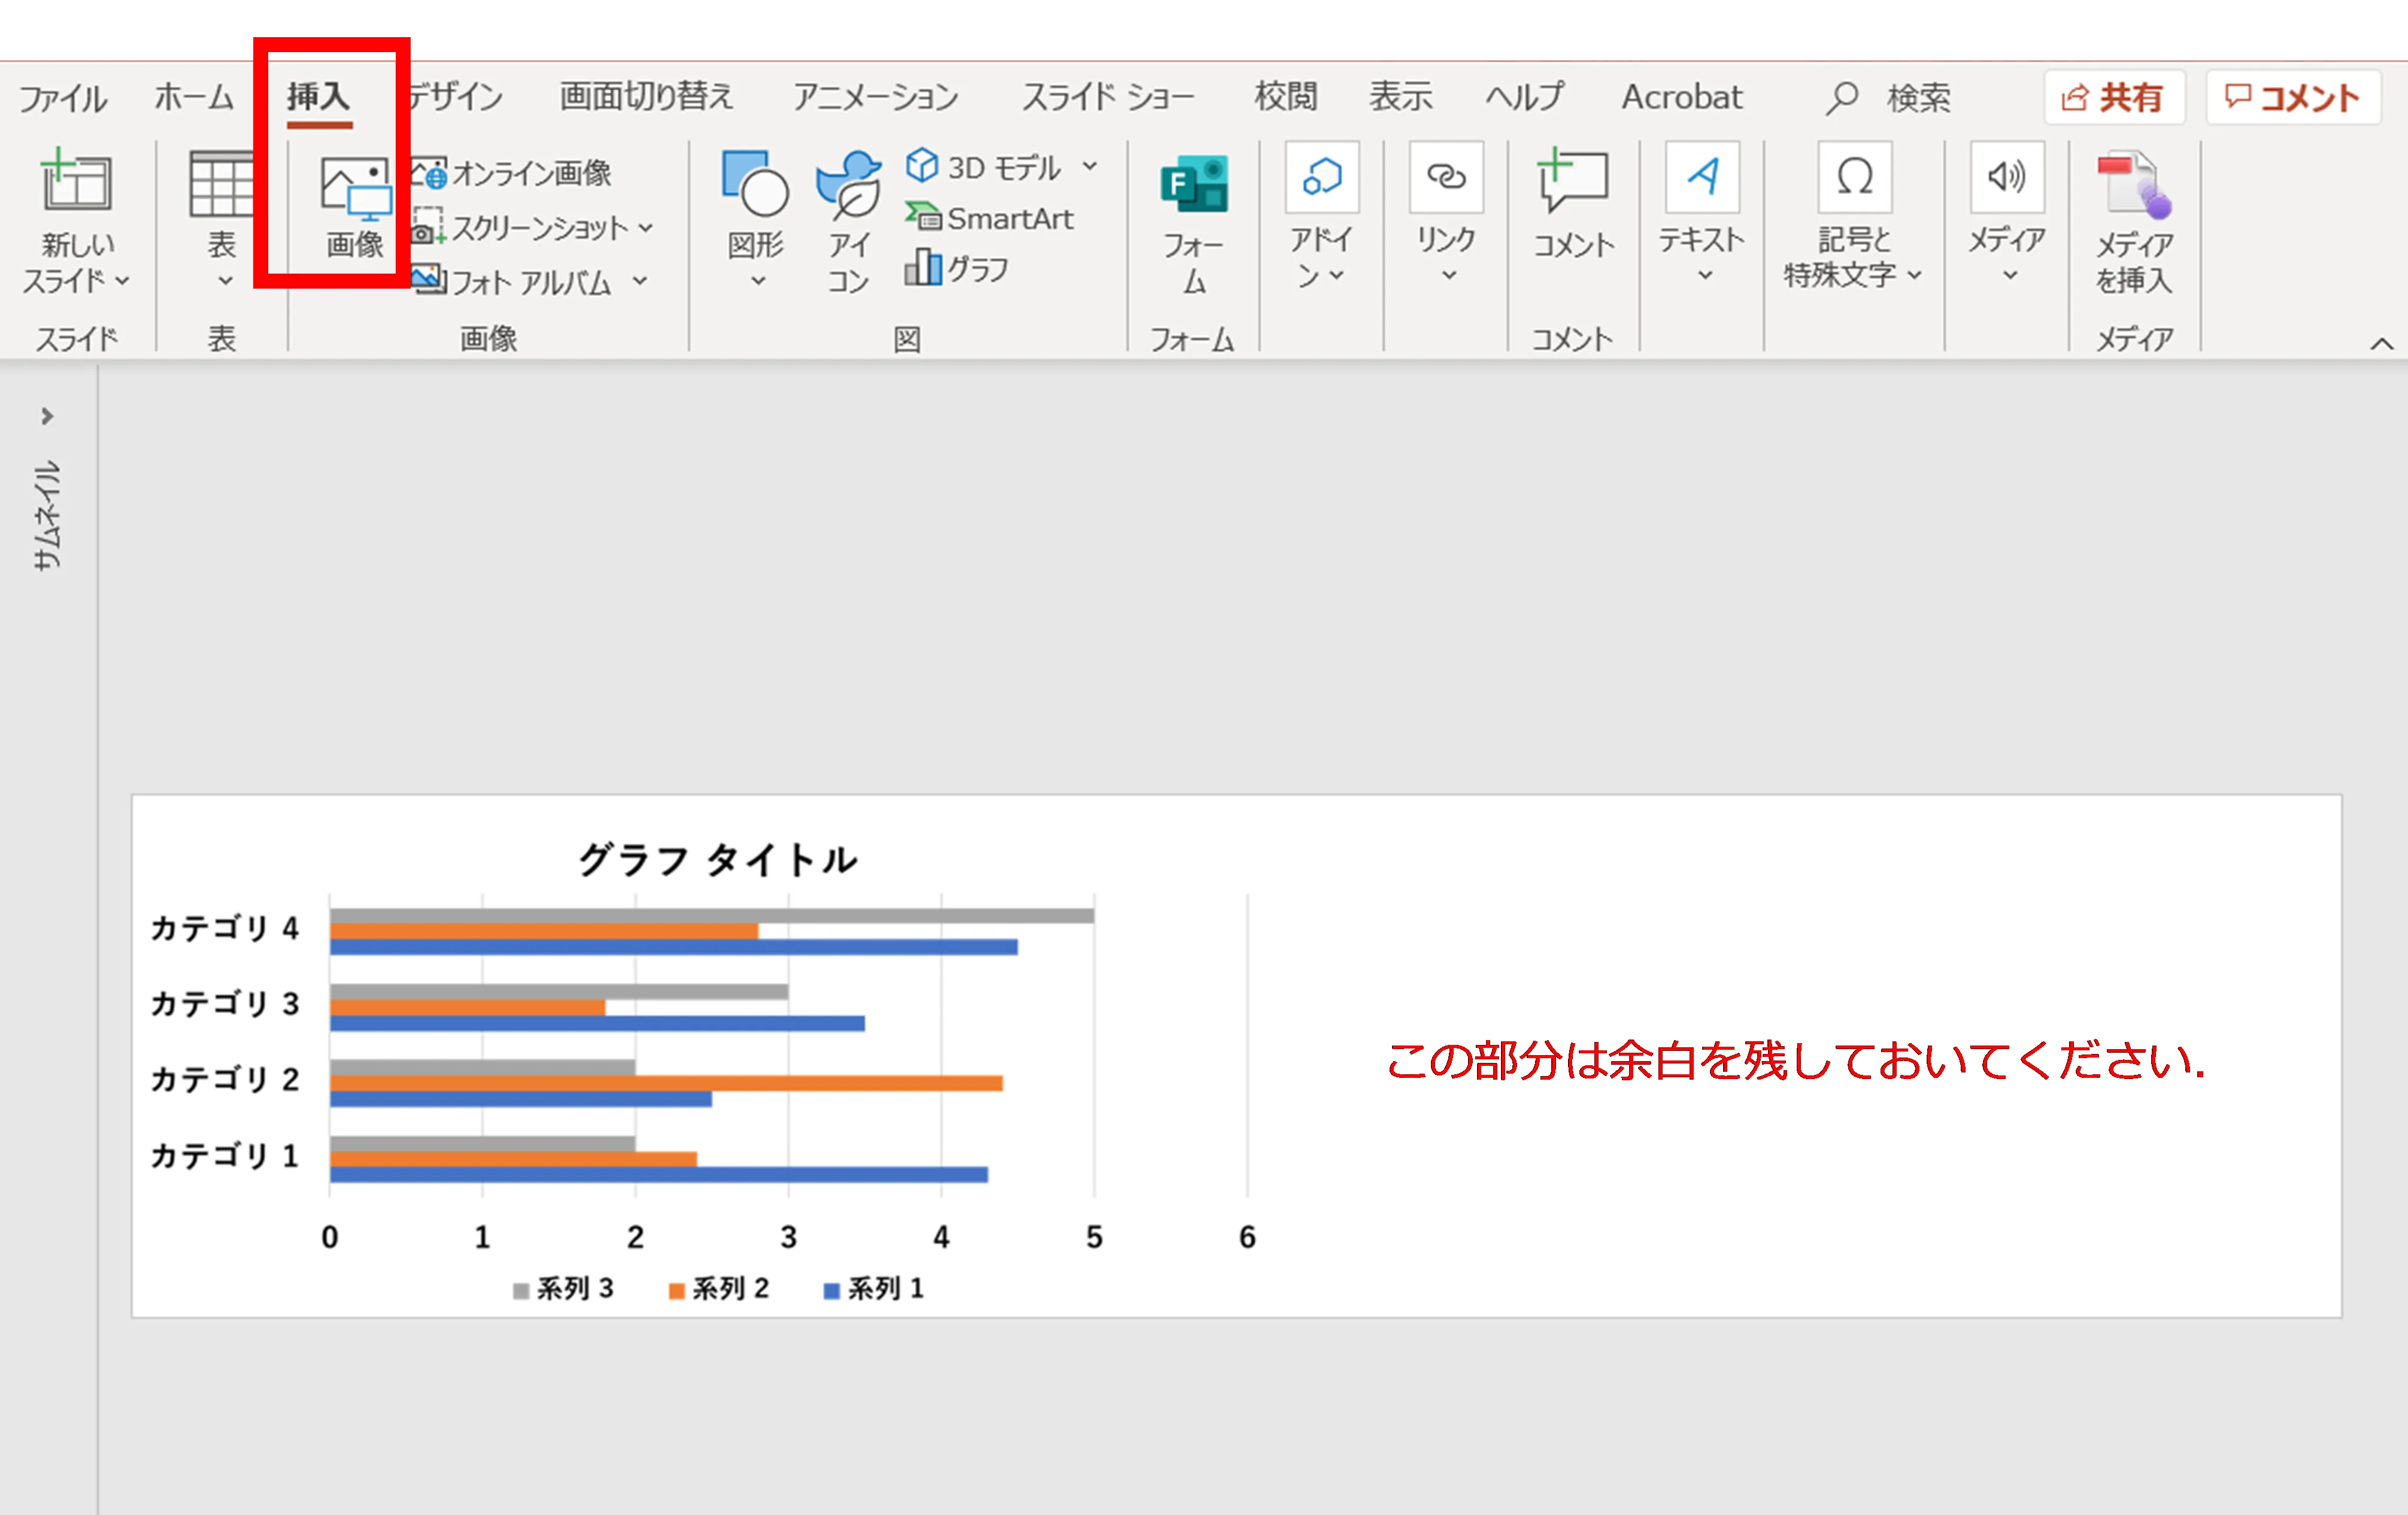
Task: Click the 共有 (Share) button
Action: click(2113, 97)
